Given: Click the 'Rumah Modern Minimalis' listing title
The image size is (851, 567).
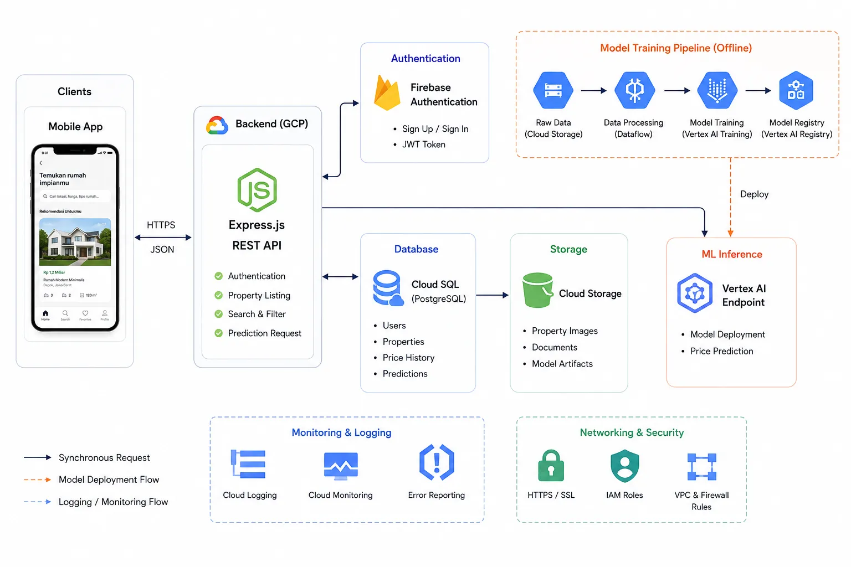Looking at the screenshot, I should 64,280.
